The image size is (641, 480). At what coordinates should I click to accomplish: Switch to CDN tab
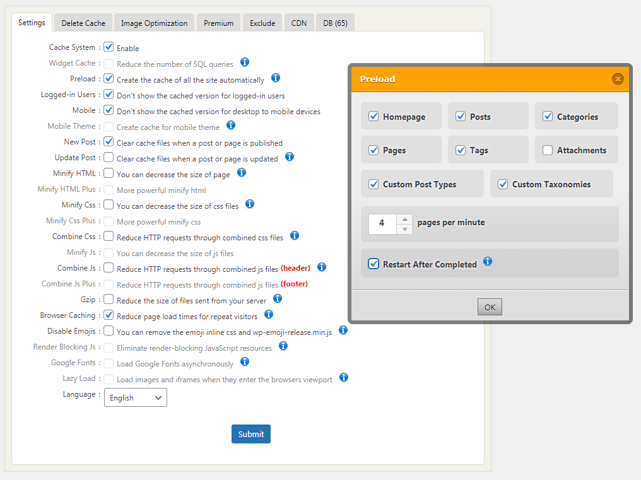click(x=299, y=23)
